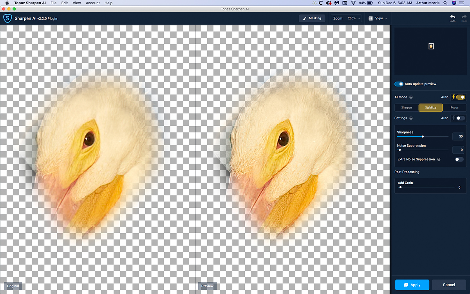Screen dimensions: 470x294
Task: Click the Creative Cloud menu bar icon
Action: click(x=328, y=3)
